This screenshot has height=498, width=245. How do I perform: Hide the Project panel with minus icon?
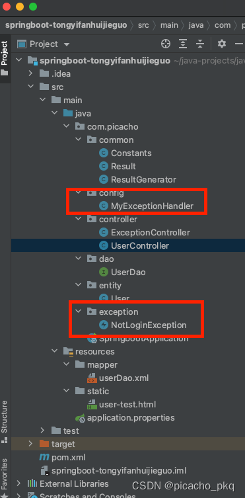239,44
